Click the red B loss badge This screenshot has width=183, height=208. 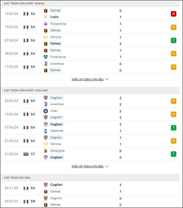[x=174, y=14]
